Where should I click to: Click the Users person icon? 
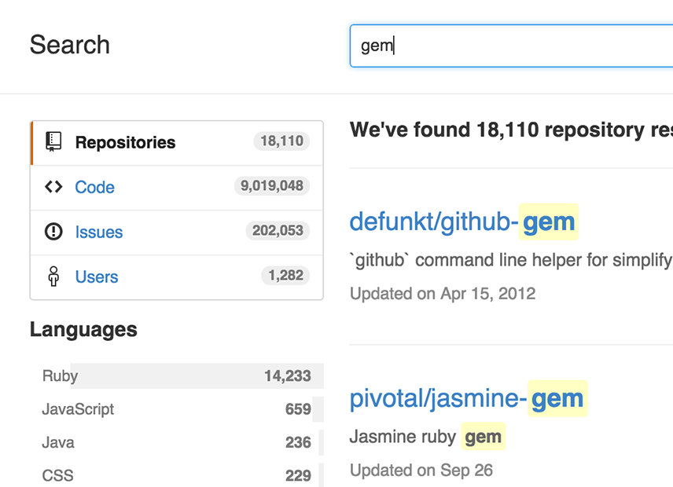point(53,276)
